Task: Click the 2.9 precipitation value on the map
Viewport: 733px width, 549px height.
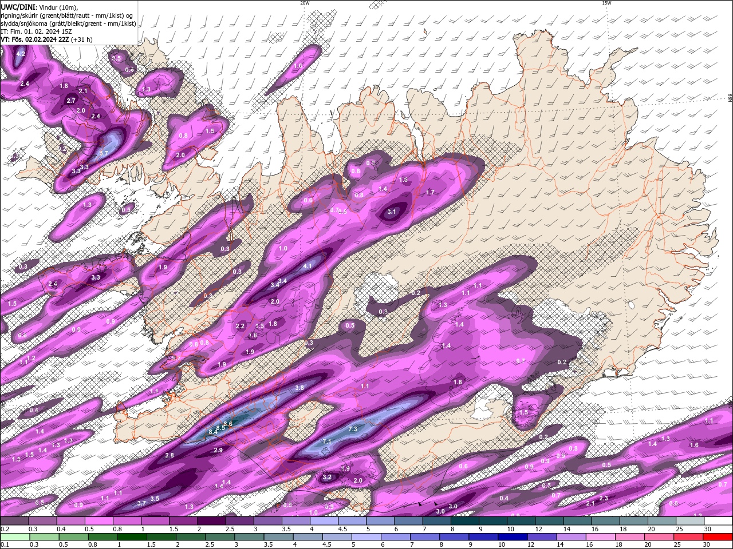Action: click(x=218, y=451)
